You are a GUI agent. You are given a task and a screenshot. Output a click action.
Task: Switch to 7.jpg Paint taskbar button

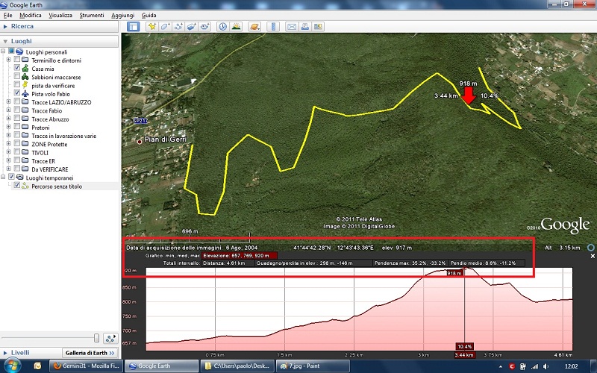coord(312,366)
